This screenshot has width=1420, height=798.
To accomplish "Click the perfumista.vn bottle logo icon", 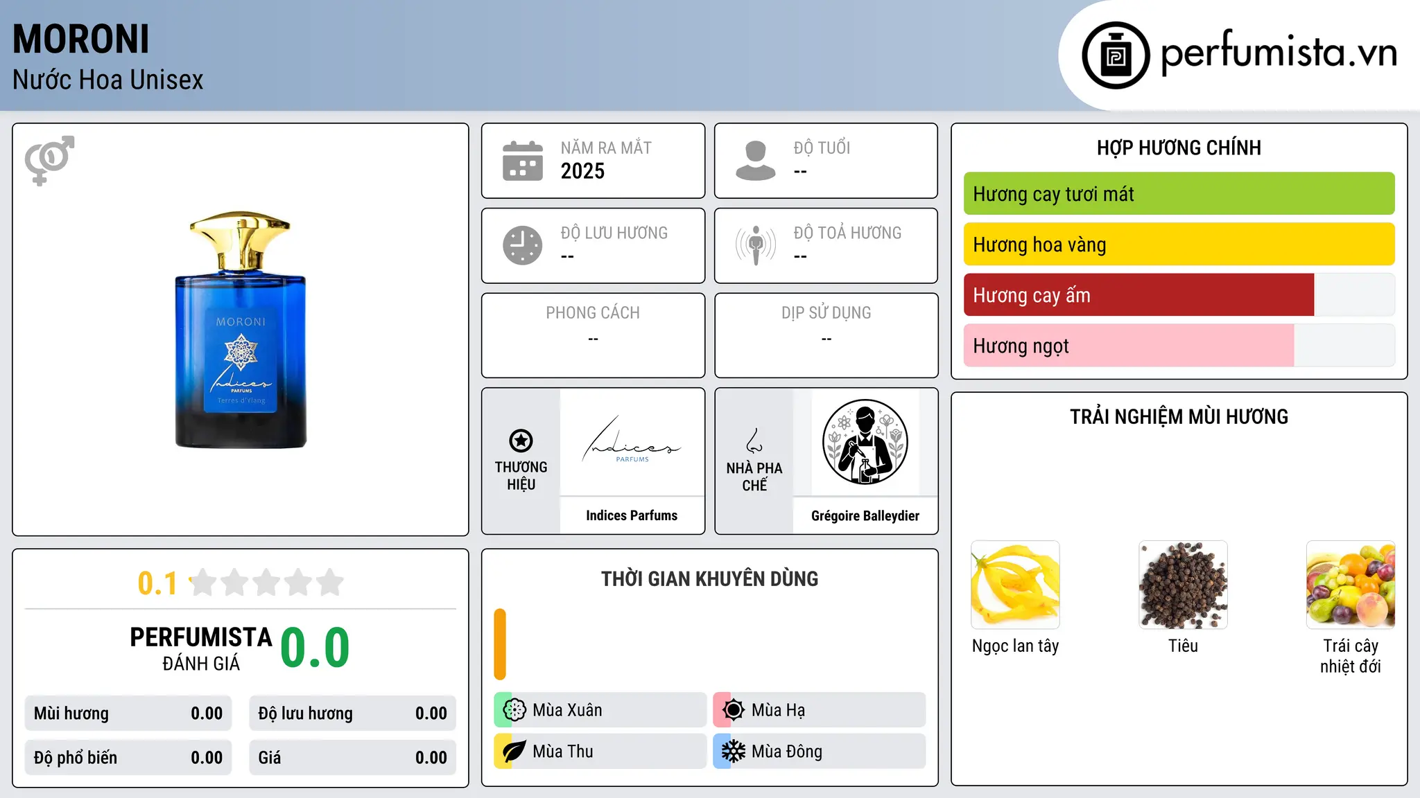I will coord(1116,55).
